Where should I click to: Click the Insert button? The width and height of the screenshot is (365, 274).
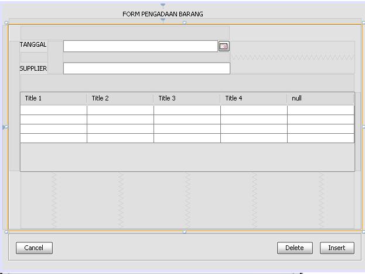337,248
